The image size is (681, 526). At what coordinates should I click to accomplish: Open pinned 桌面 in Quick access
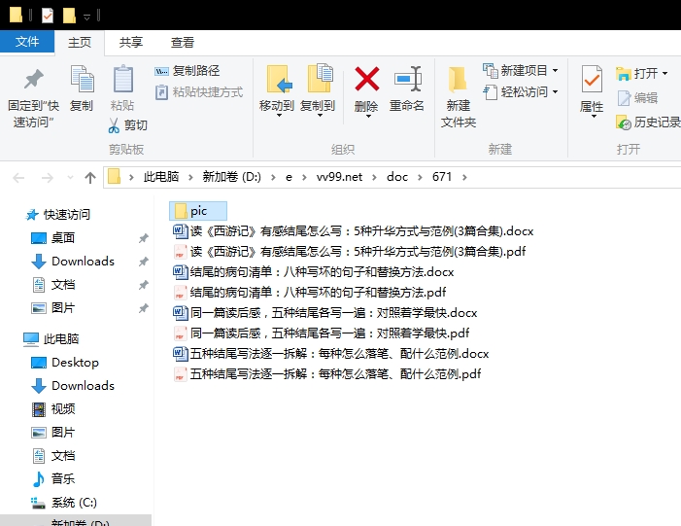[x=53, y=238]
